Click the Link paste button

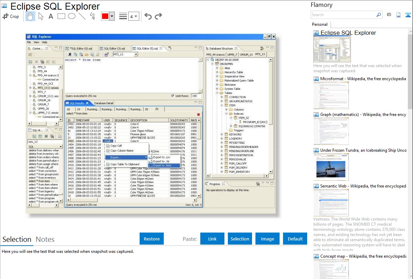212,239
